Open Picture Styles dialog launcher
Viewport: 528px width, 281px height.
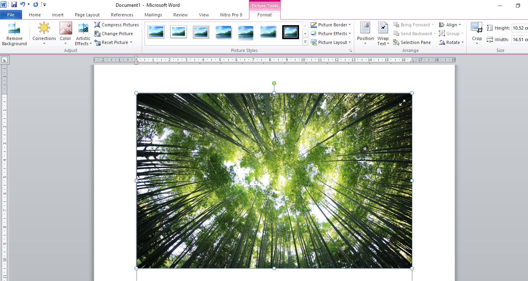(351, 51)
